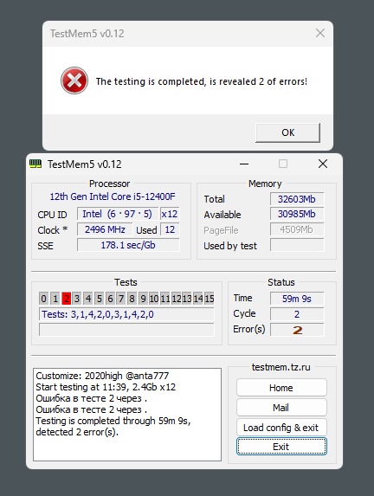Select test indicator 10
The height and width of the screenshot is (496, 374).
pyautogui.click(x=154, y=299)
